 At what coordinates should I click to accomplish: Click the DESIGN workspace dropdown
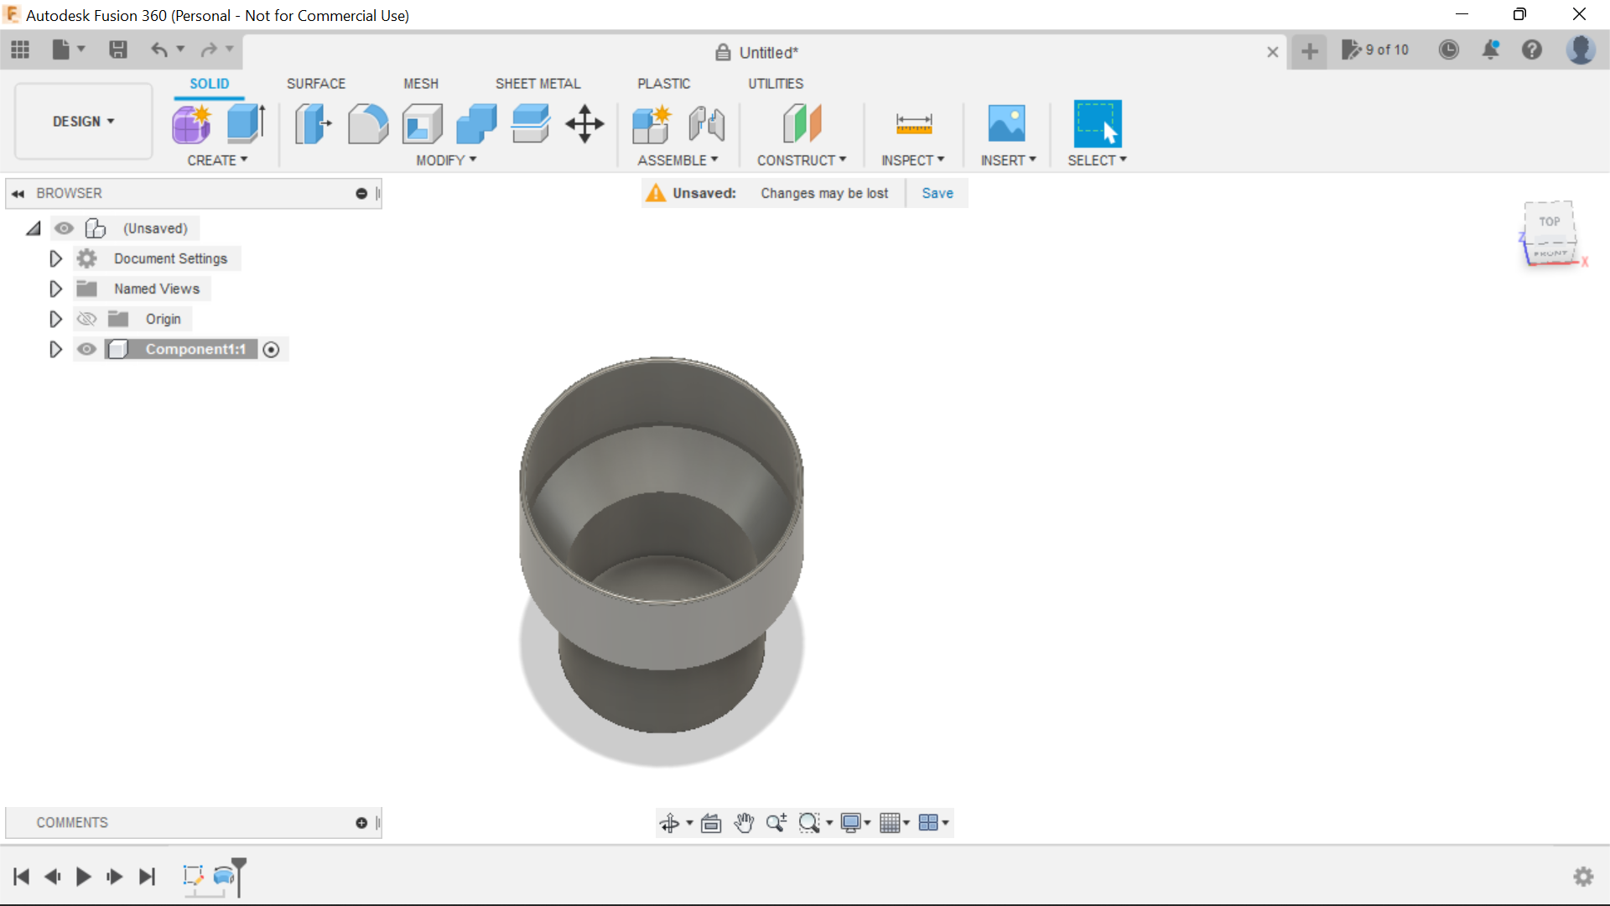pos(82,122)
